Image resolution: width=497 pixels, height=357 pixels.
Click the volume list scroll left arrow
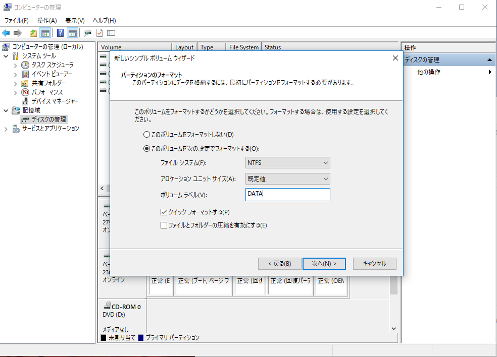coord(102,188)
